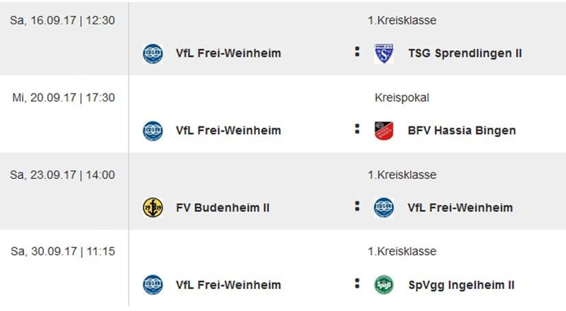Viewport: 566px width, 311px height.
Task: Click the FV Budenheim II anchor logo
Action: [153, 208]
